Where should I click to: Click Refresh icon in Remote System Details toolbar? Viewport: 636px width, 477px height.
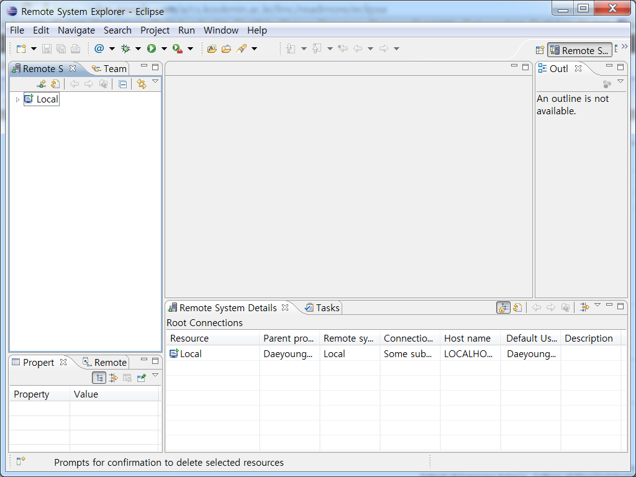(x=517, y=308)
